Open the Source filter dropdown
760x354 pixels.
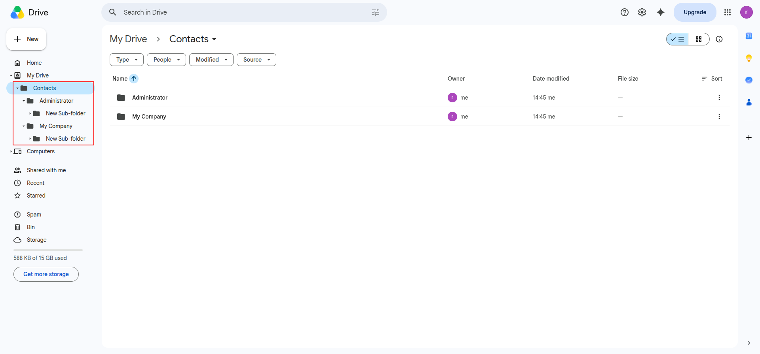256,60
